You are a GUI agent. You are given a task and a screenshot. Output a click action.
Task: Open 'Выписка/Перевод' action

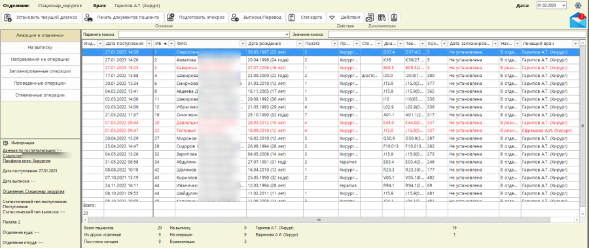257,17
